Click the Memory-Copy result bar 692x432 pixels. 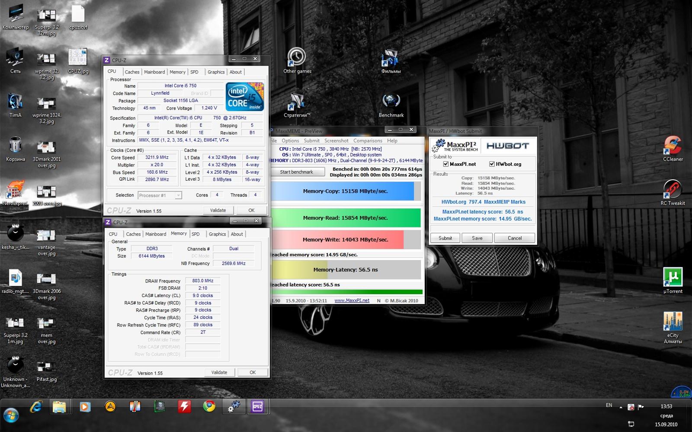click(345, 191)
